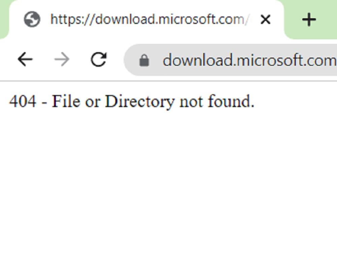View site information via padlock icon

point(144,60)
